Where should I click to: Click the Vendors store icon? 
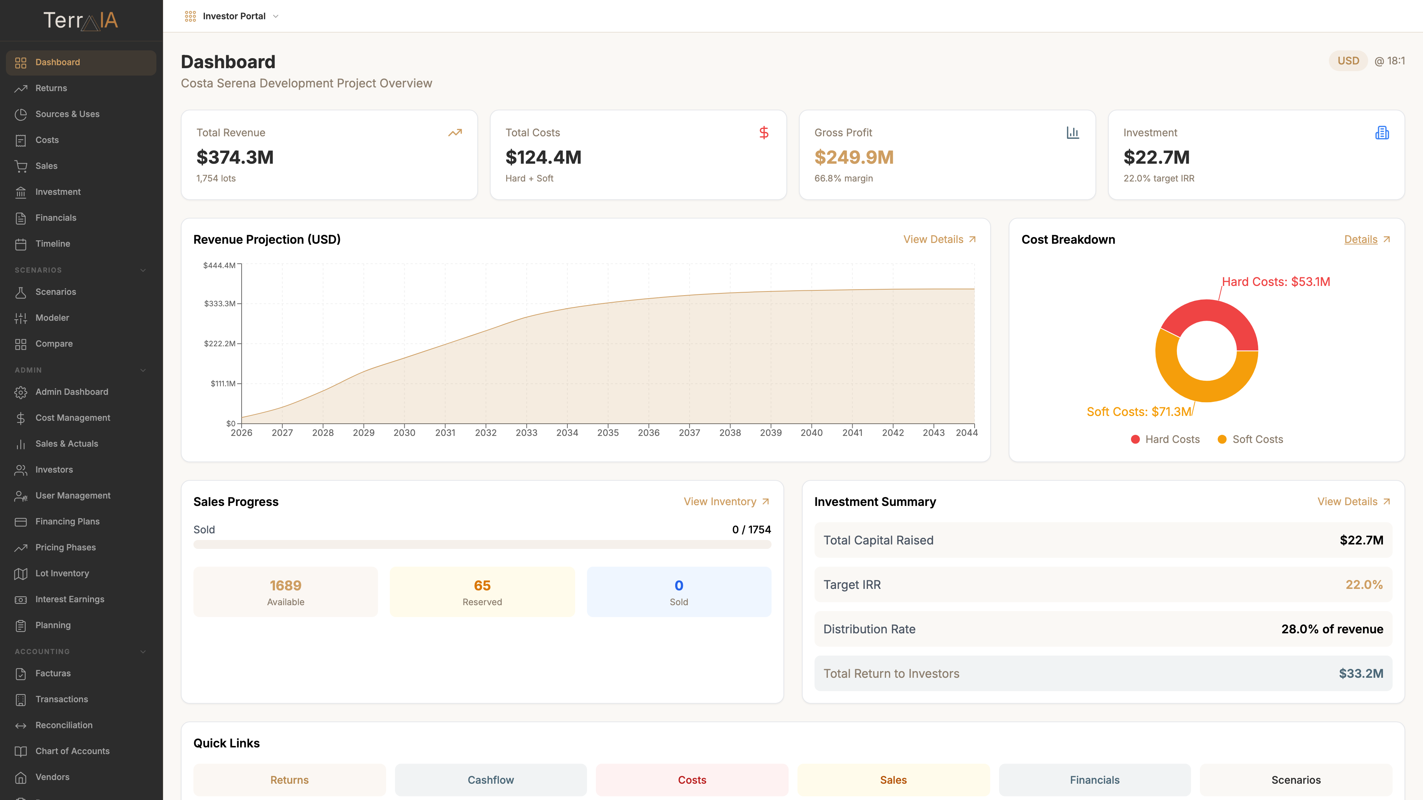(21, 777)
